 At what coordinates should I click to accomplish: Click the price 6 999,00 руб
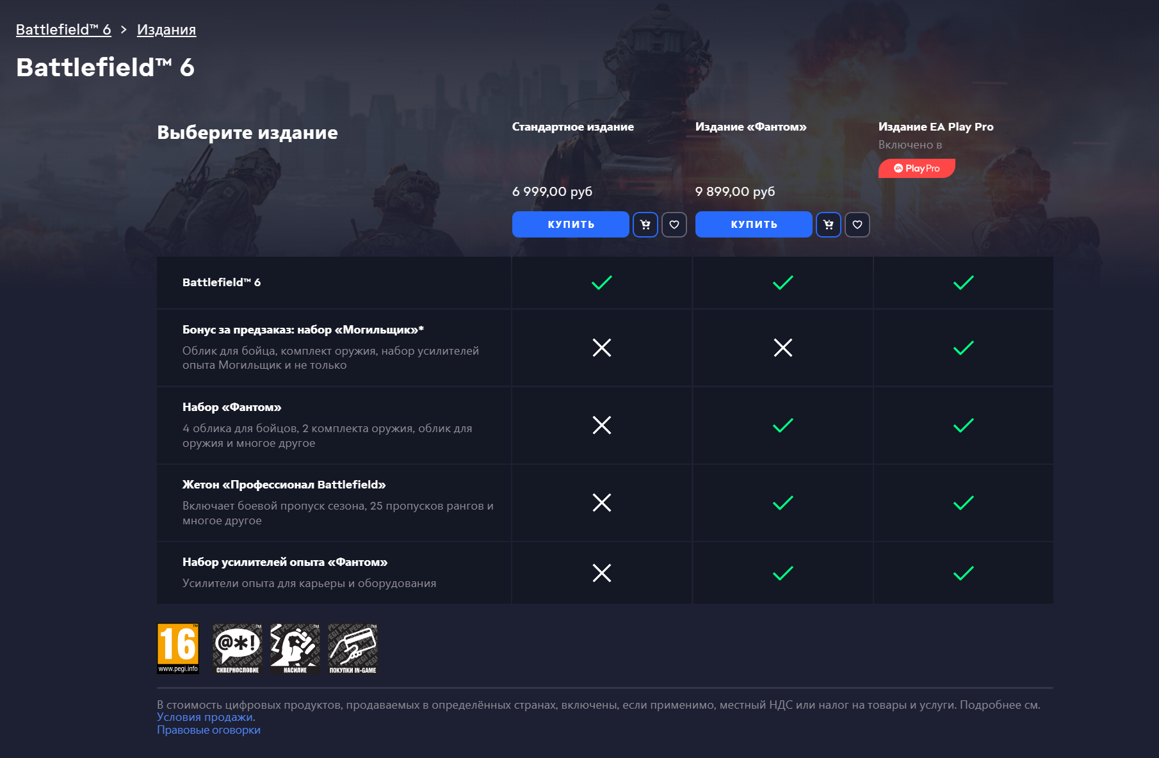pos(553,191)
